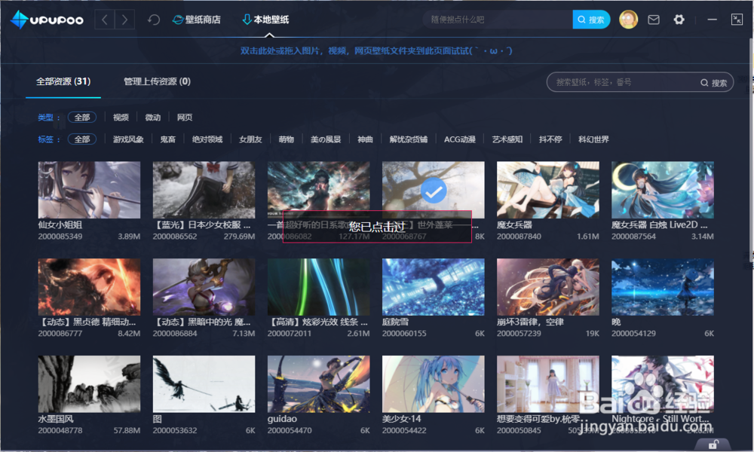Screen dimensions: 754x452
Task: Click the blue 搜索 button in header
Action: coord(591,20)
